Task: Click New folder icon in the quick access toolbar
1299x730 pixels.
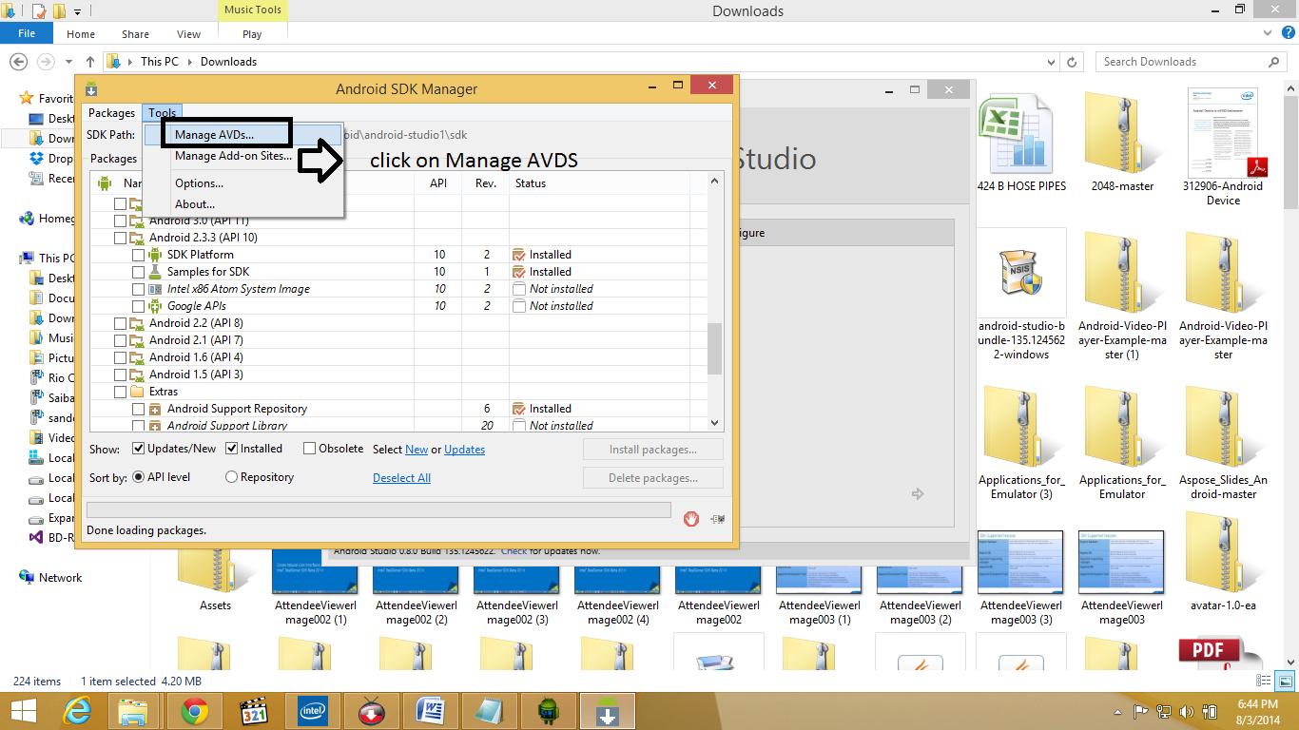Action: click(59, 11)
